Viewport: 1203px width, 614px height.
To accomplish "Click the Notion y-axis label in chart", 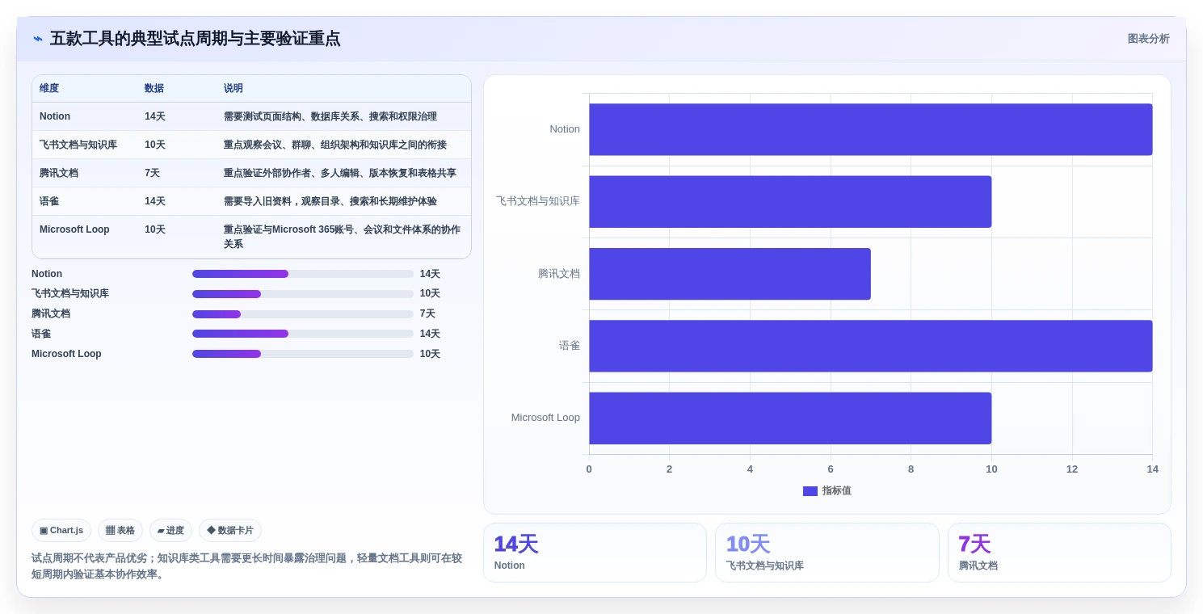I will (565, 129).
